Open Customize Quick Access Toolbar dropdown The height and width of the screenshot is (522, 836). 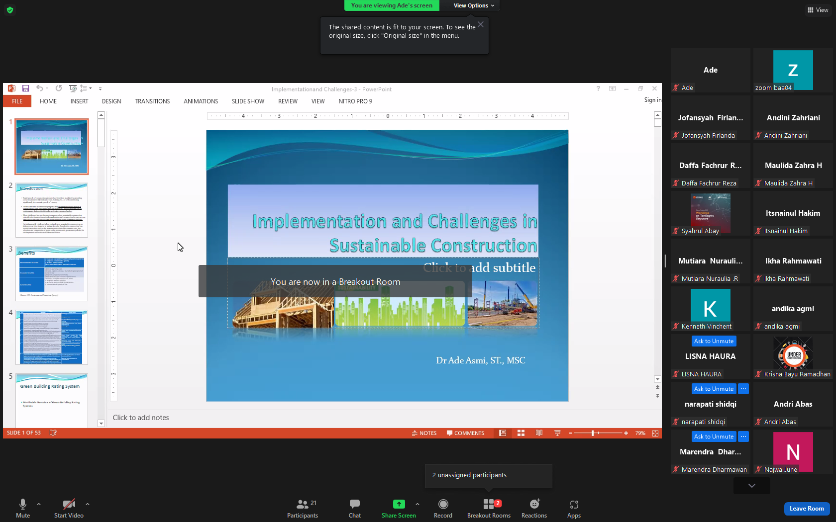pos(100,89)
